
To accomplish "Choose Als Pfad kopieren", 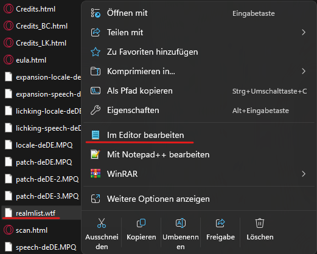I will pyautogui.click(x=199, y=91).
